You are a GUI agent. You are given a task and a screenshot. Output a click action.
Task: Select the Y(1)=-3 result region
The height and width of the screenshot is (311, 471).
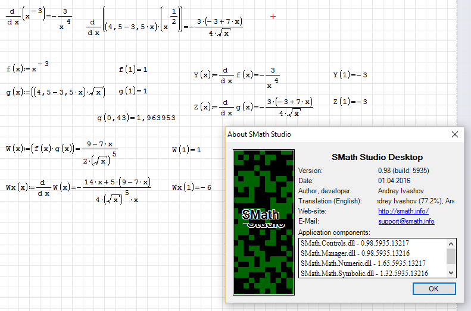coord(350,75)
